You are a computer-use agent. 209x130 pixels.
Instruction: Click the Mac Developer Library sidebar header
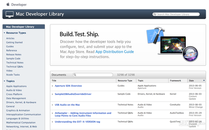coord(24,27)
